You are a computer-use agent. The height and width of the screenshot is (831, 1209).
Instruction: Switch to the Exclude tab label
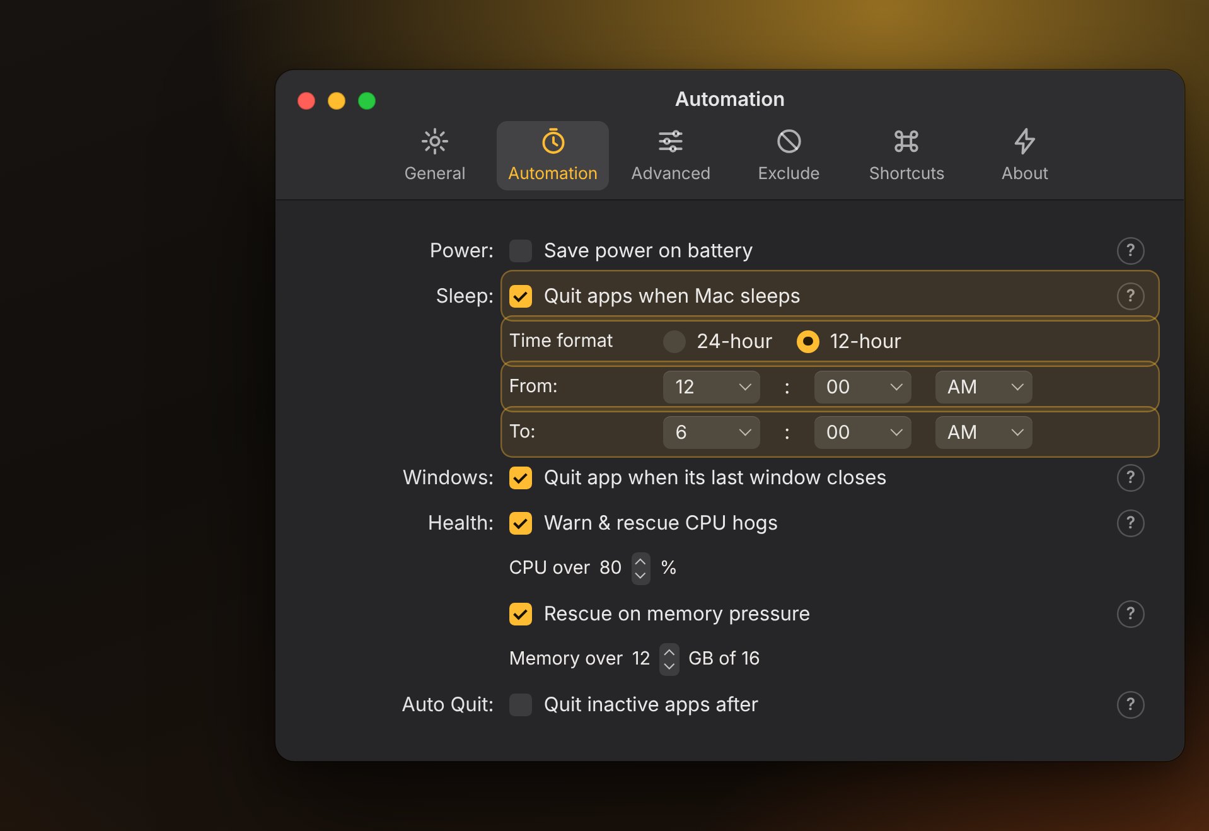789,173
